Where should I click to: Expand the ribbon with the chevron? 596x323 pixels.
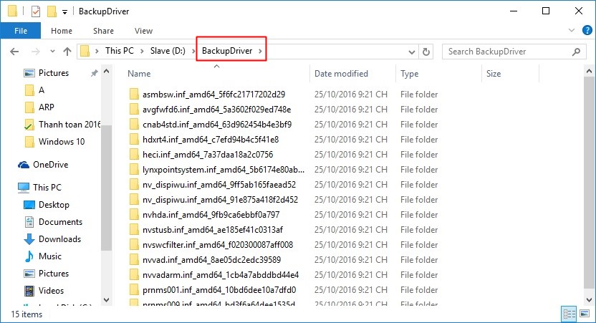[572, 30]
